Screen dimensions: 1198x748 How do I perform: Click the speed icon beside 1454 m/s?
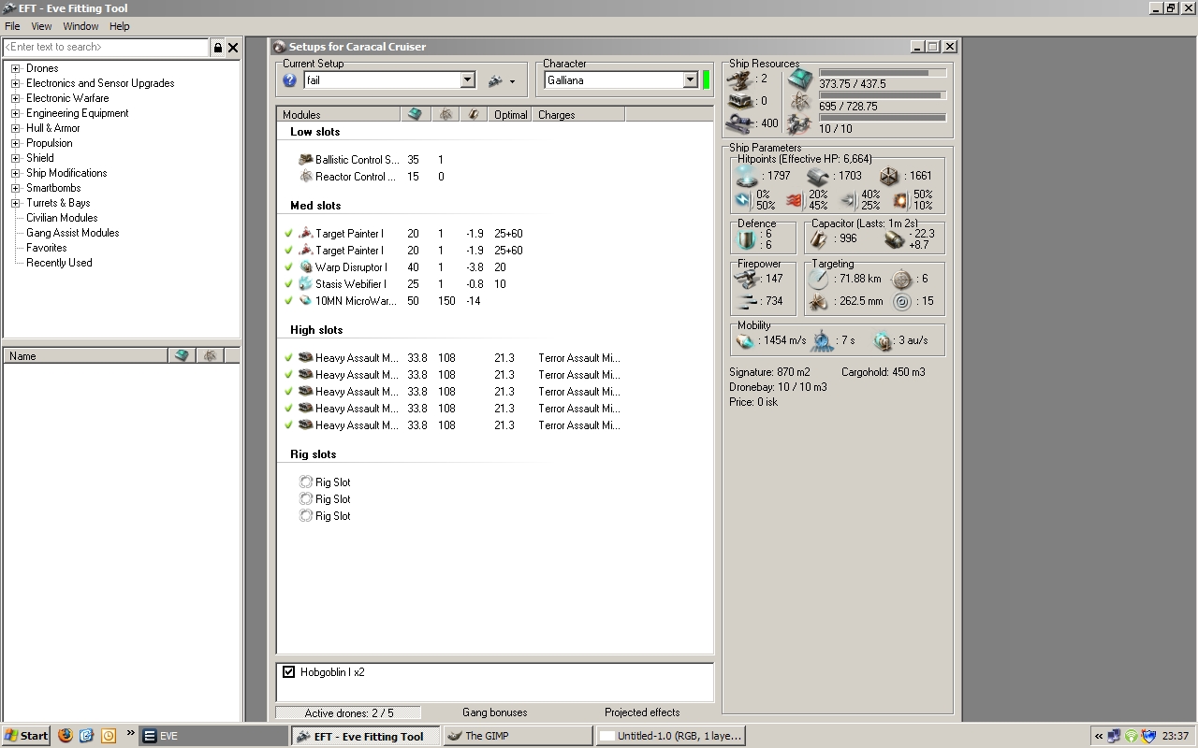[746, 340]
